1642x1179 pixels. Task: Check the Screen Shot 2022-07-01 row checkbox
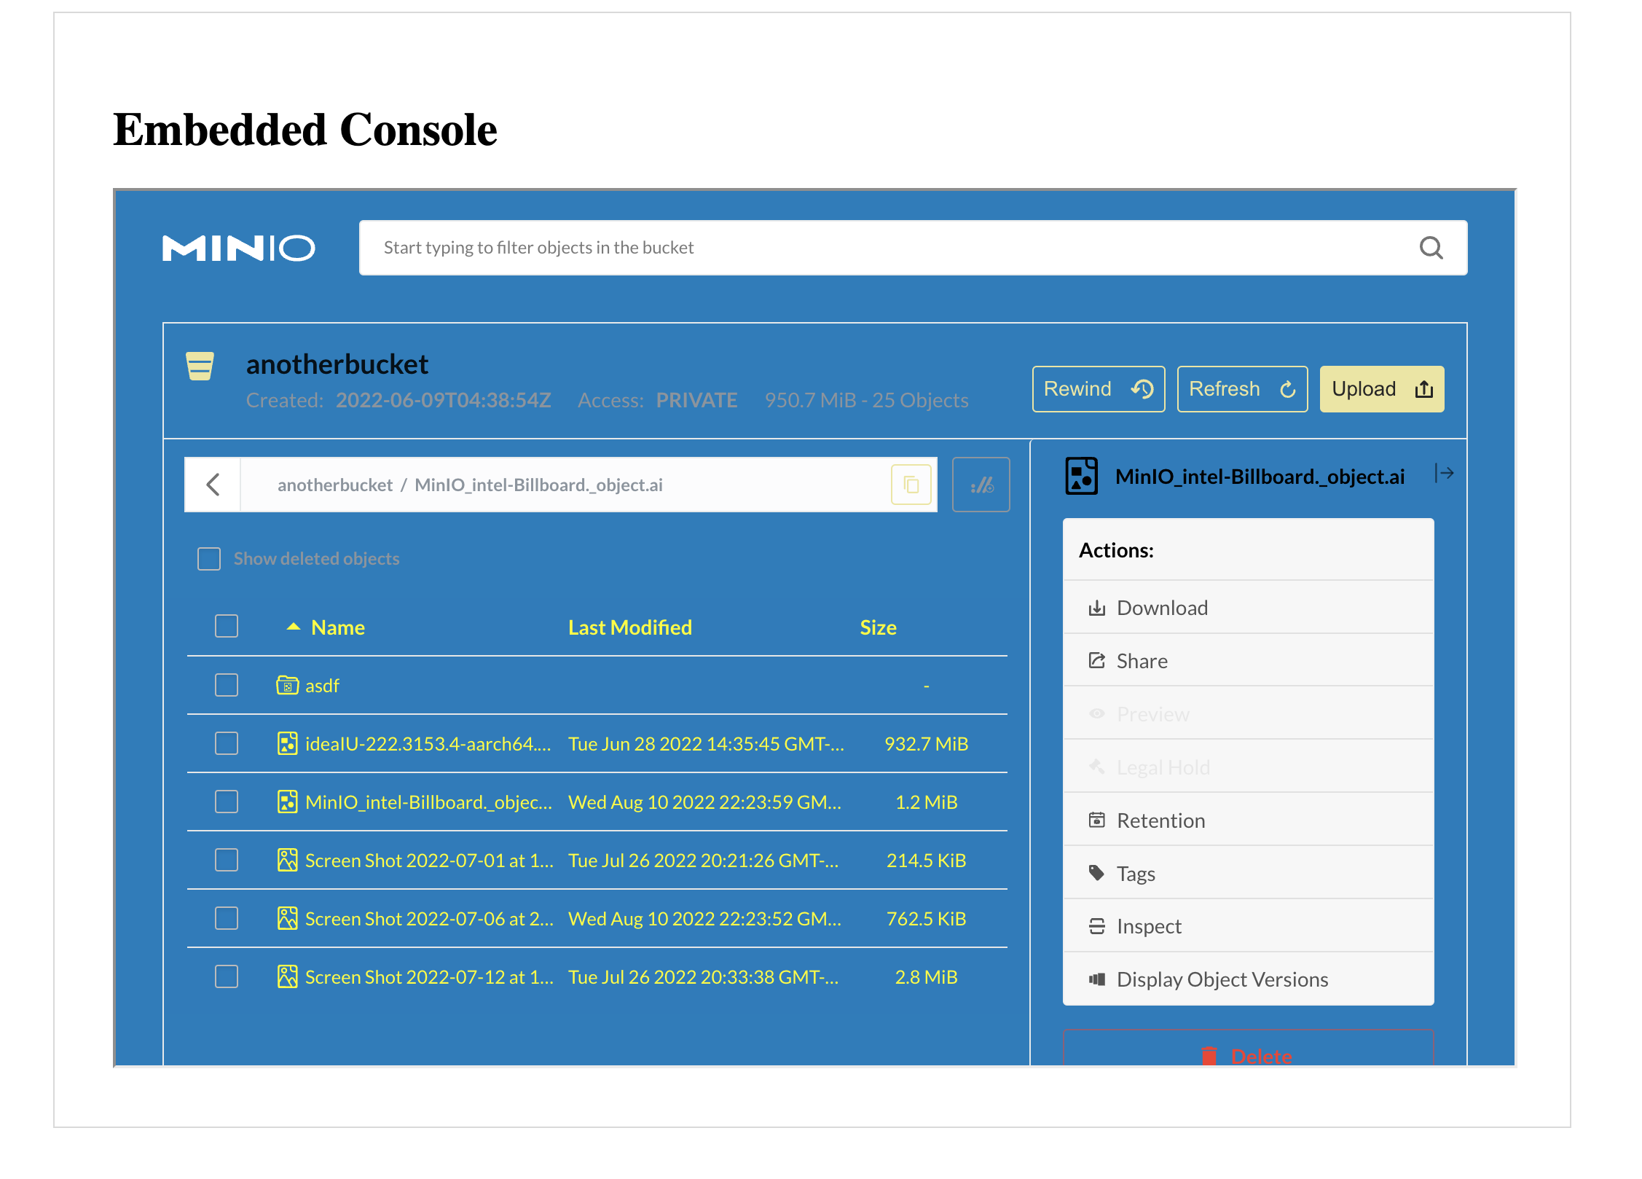(227, 860)
